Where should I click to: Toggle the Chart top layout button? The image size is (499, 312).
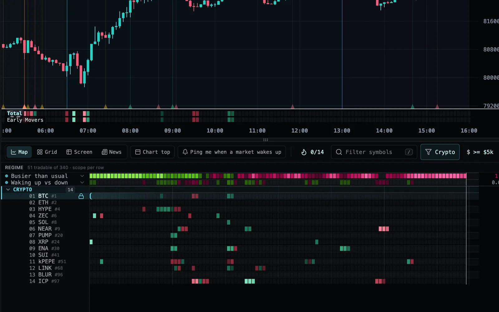(153, 152)
